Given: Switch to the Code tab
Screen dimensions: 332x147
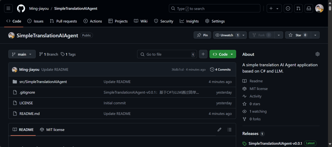Looking at the screenshot, I should coord(14,21).
